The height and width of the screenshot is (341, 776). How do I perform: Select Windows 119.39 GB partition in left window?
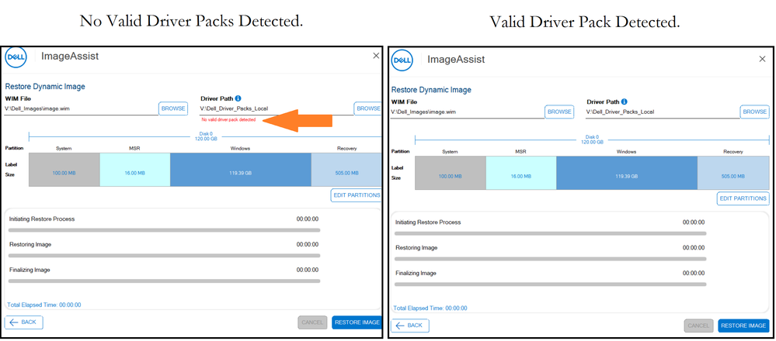pos(241,170)
